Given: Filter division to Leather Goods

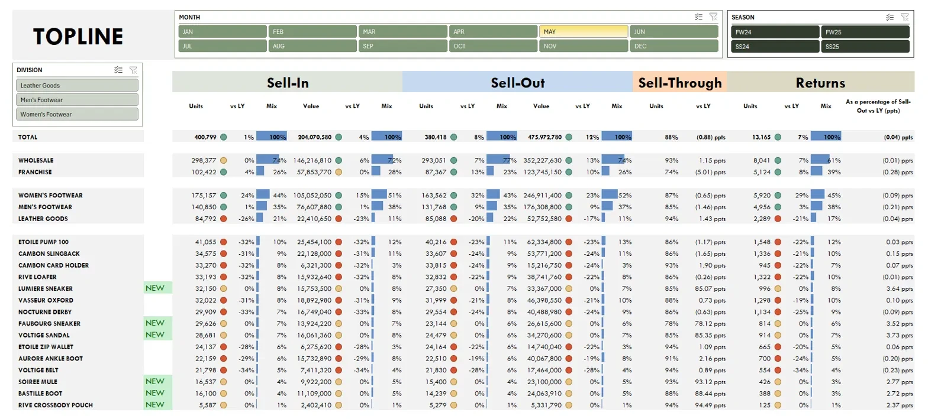Looking at the screenshot, I should coord(77,85).
